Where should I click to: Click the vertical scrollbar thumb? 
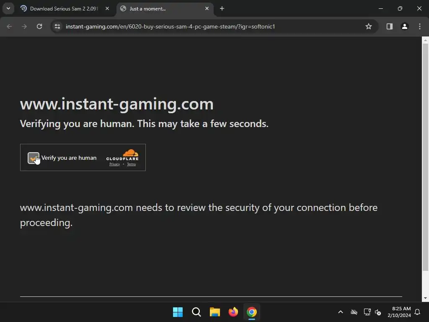425,158
